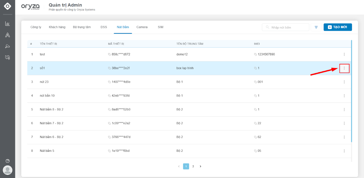Copy IMEI 1234567890

coord(255,55)
